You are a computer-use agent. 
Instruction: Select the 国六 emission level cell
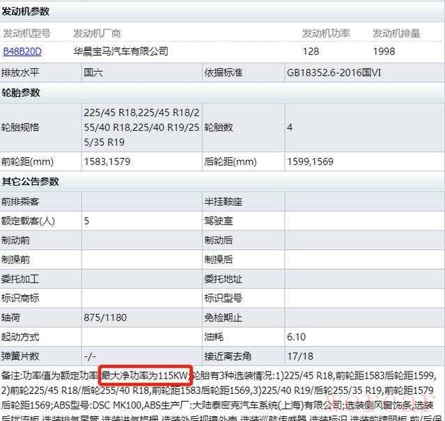coord(93,72)
